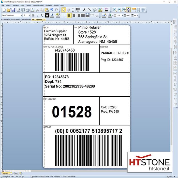The height and width of the screenshot is (178, 178).
Task: Open the fill color bucket dropdown arrow
Action: (113, 15)
